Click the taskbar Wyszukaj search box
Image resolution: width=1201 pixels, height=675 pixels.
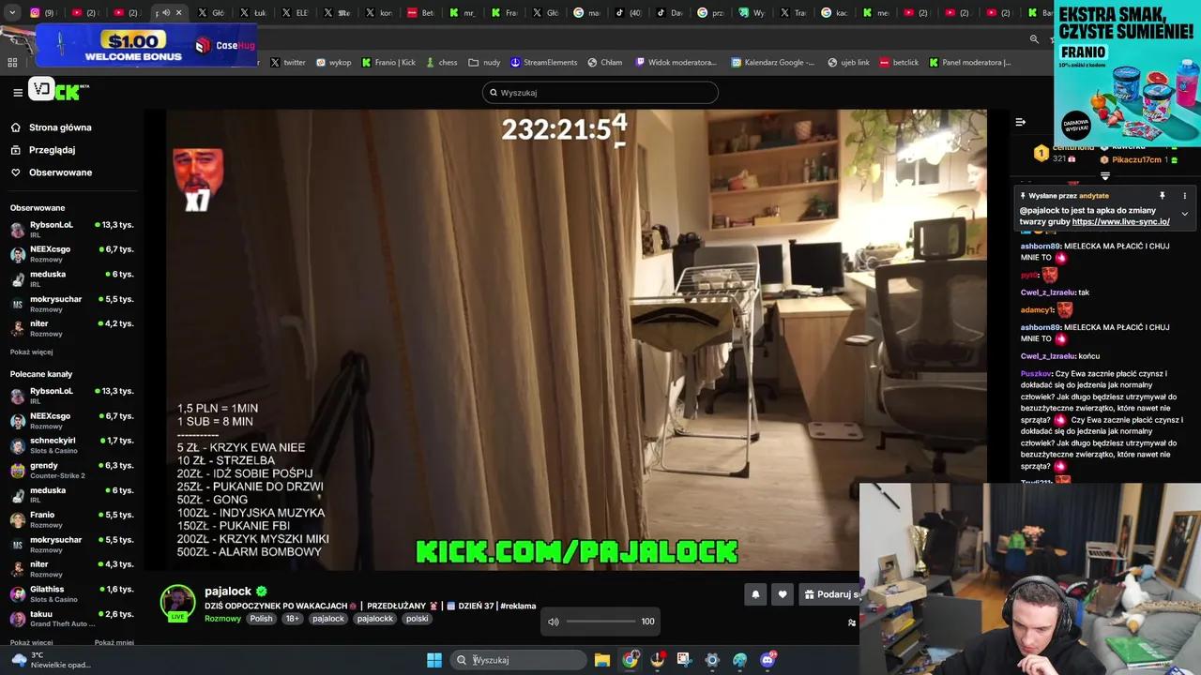click(x=518, y=660)
